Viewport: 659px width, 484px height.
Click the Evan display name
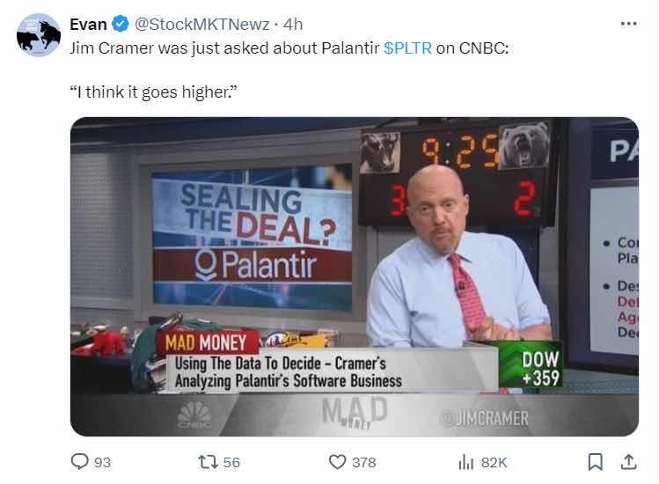[88, 25]
